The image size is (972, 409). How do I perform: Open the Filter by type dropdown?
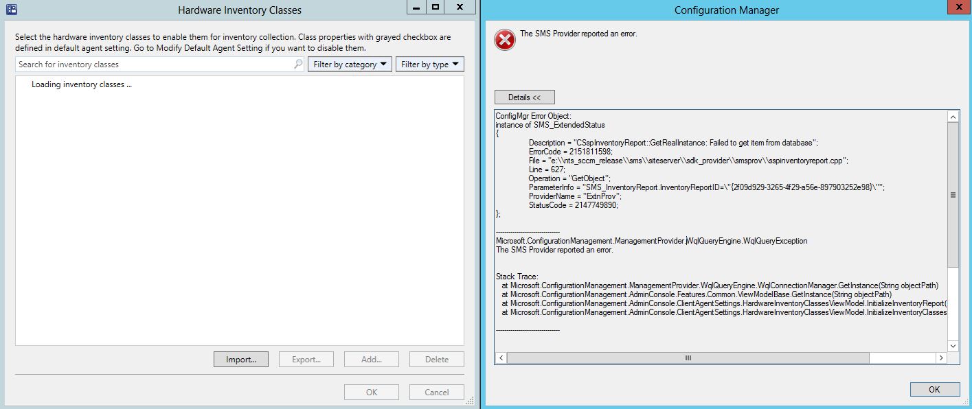coord(430,64)
